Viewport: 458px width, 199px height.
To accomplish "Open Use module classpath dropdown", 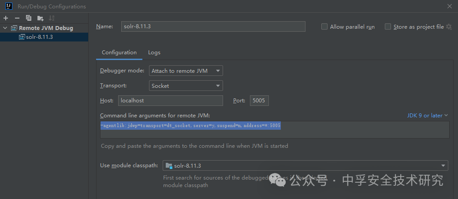I will click(305, 166).
